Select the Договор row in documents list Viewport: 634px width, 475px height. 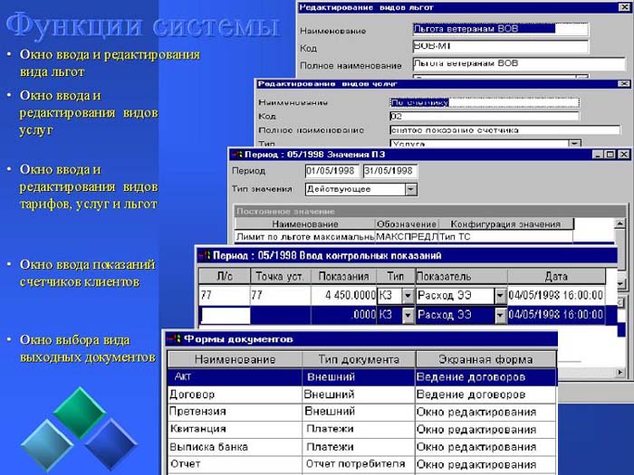point(235,395)
